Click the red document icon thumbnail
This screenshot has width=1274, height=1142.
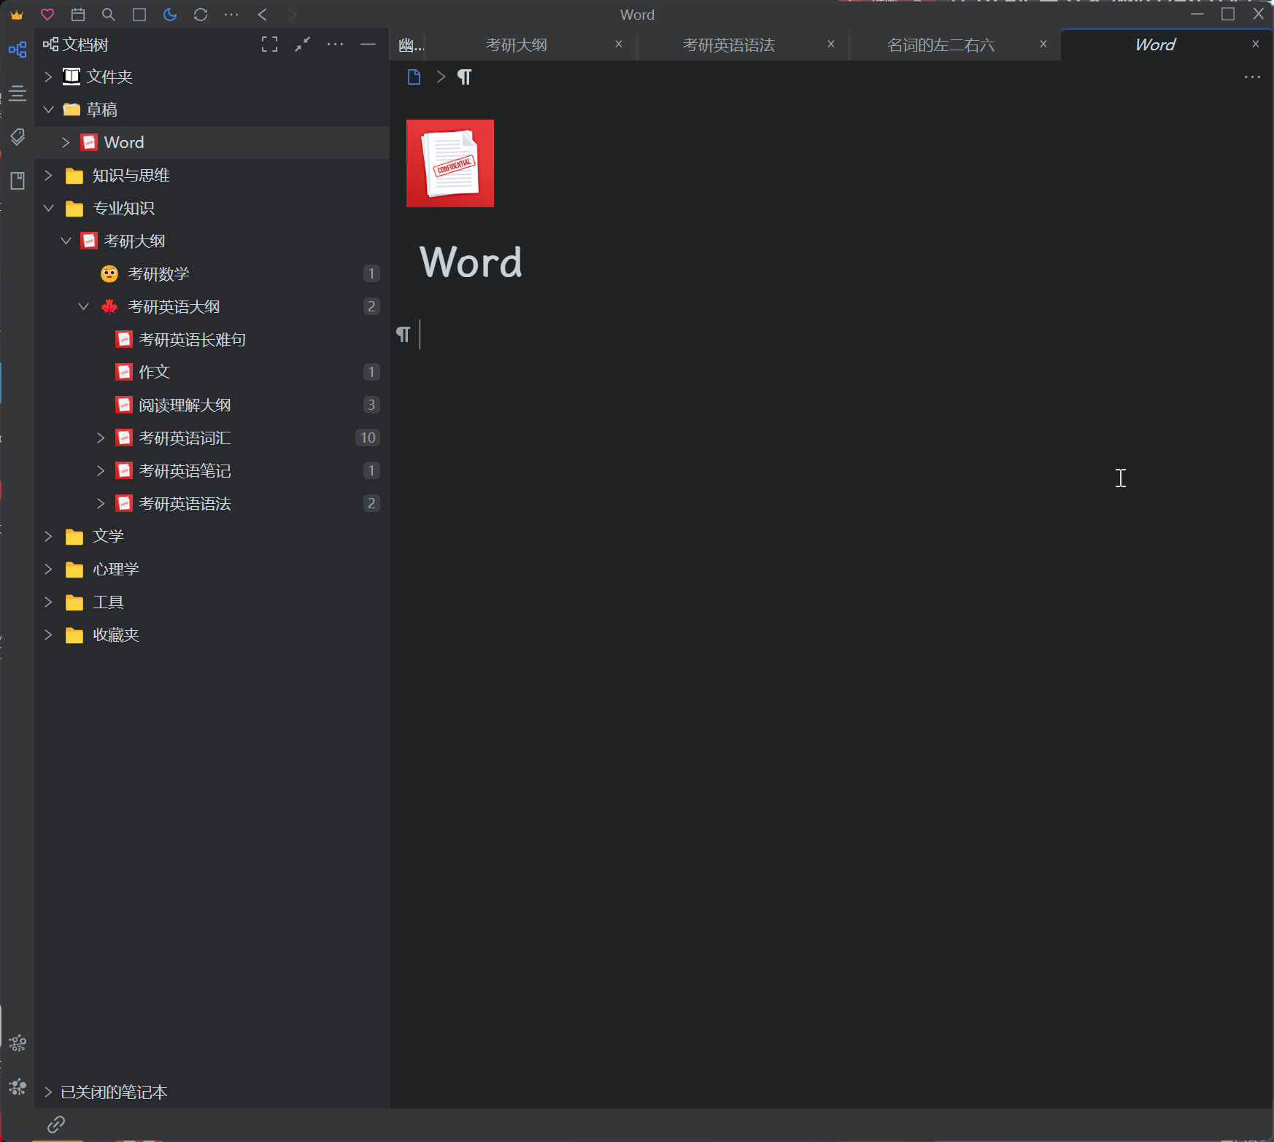click(450, 163)
